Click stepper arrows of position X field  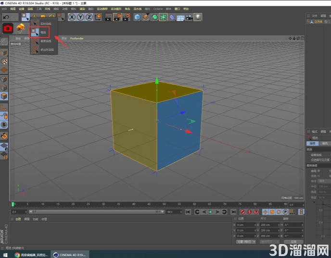point(255,225)
